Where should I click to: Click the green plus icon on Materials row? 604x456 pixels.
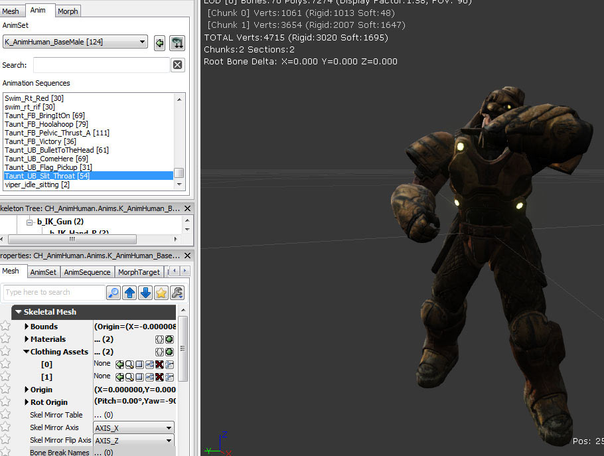coord(169,339)
